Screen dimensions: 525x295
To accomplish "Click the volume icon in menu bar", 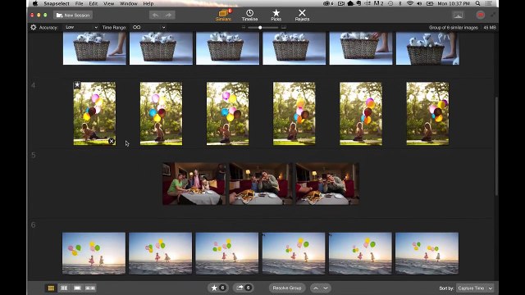I will pos(419,3).
